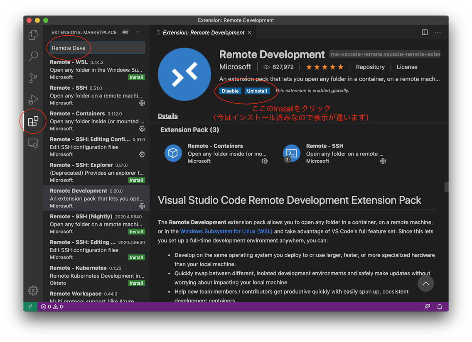This screenshot has height=342, width=472.
Task: Select Remote - SSH: Explorer list item
Action: click(97, 172)
